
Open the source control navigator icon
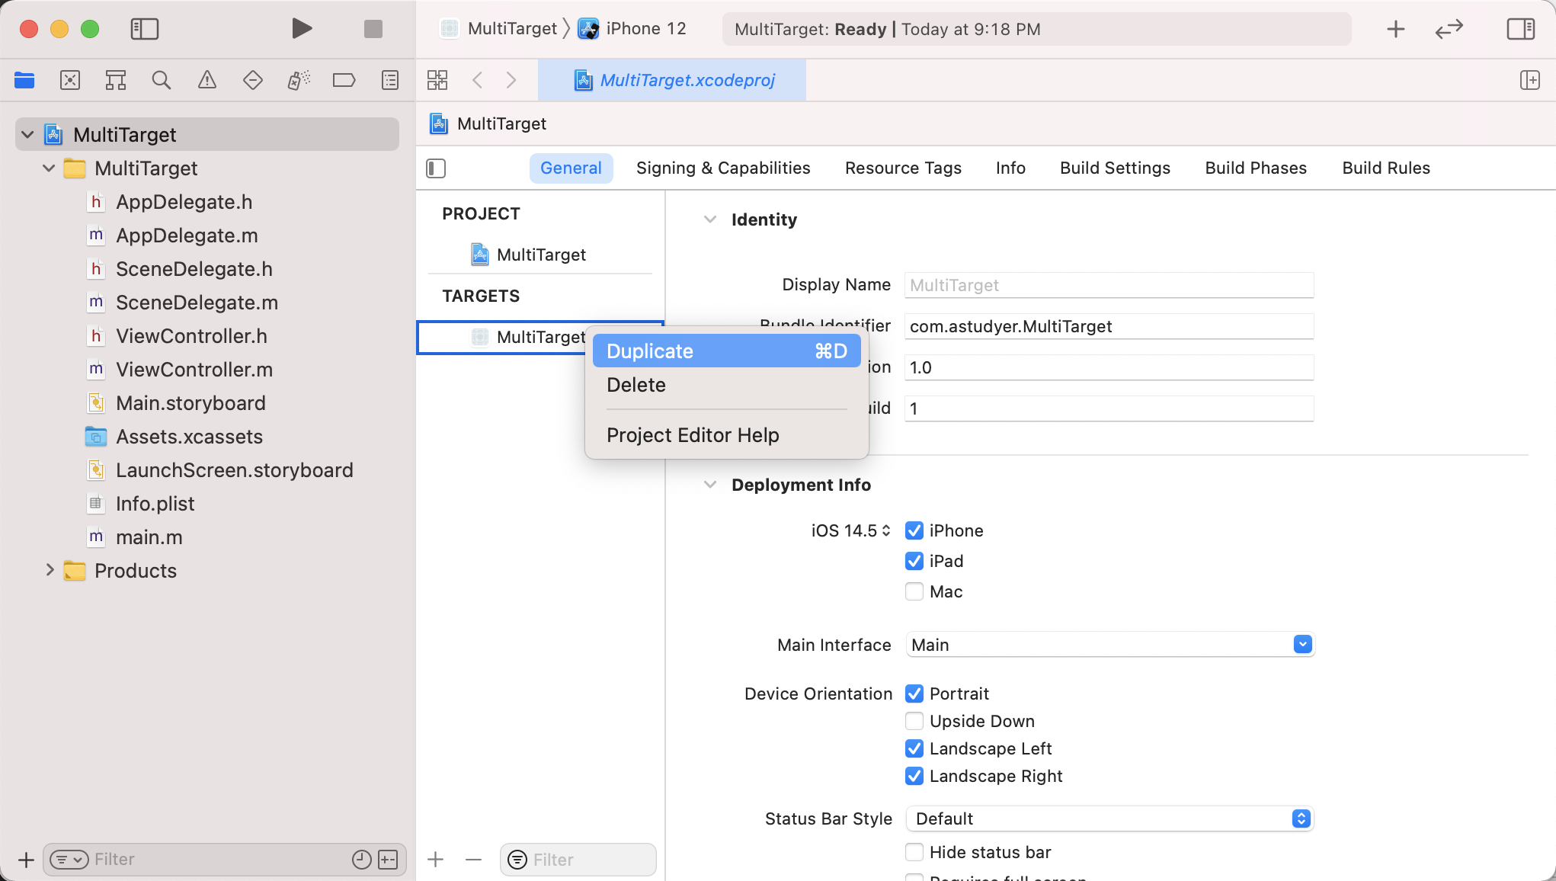click(70, 80)
